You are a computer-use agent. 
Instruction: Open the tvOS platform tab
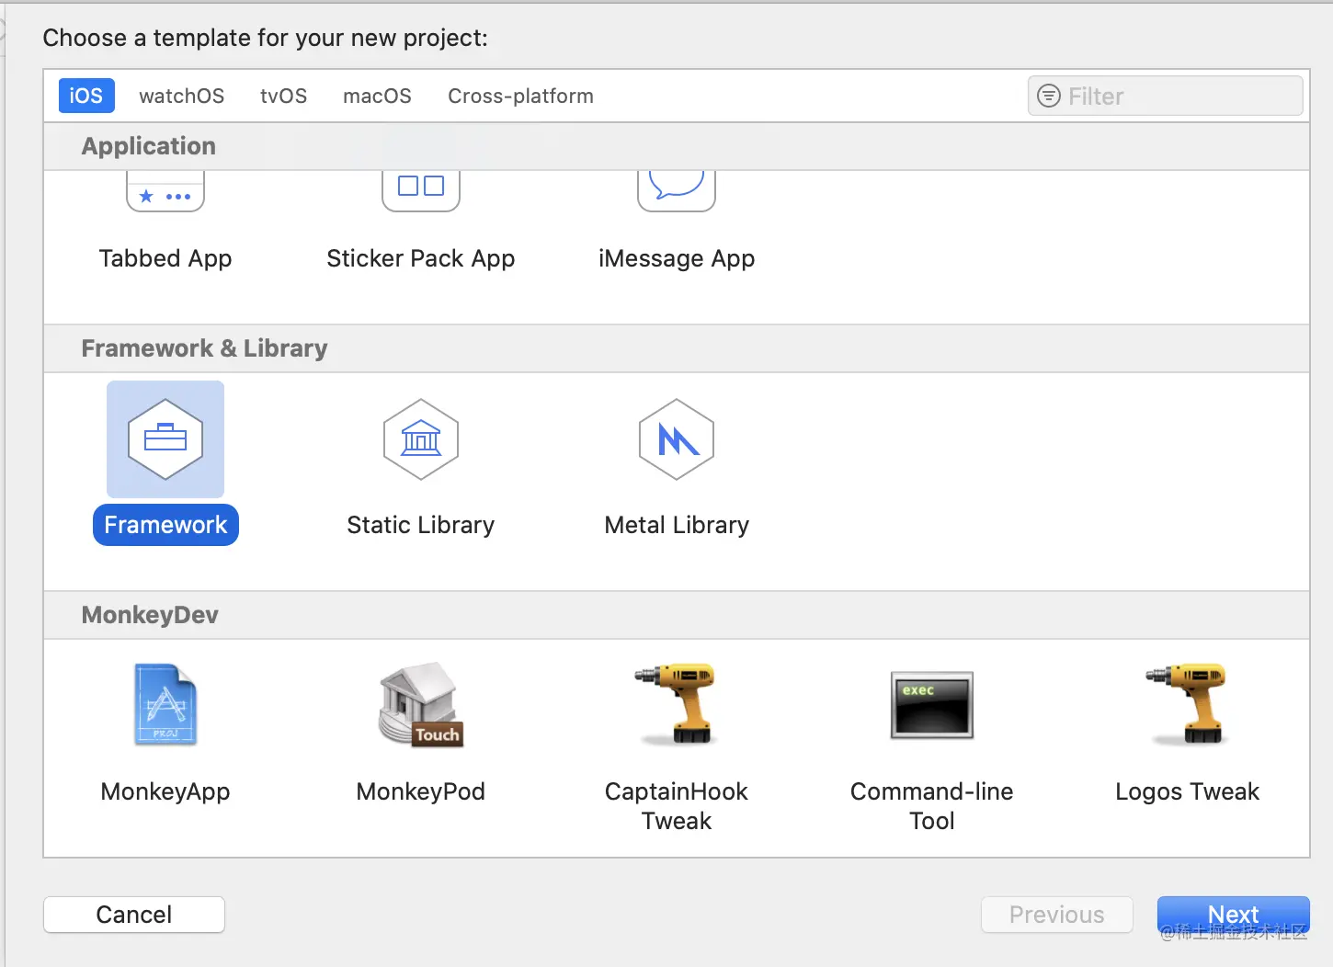[x=283, y=96]
